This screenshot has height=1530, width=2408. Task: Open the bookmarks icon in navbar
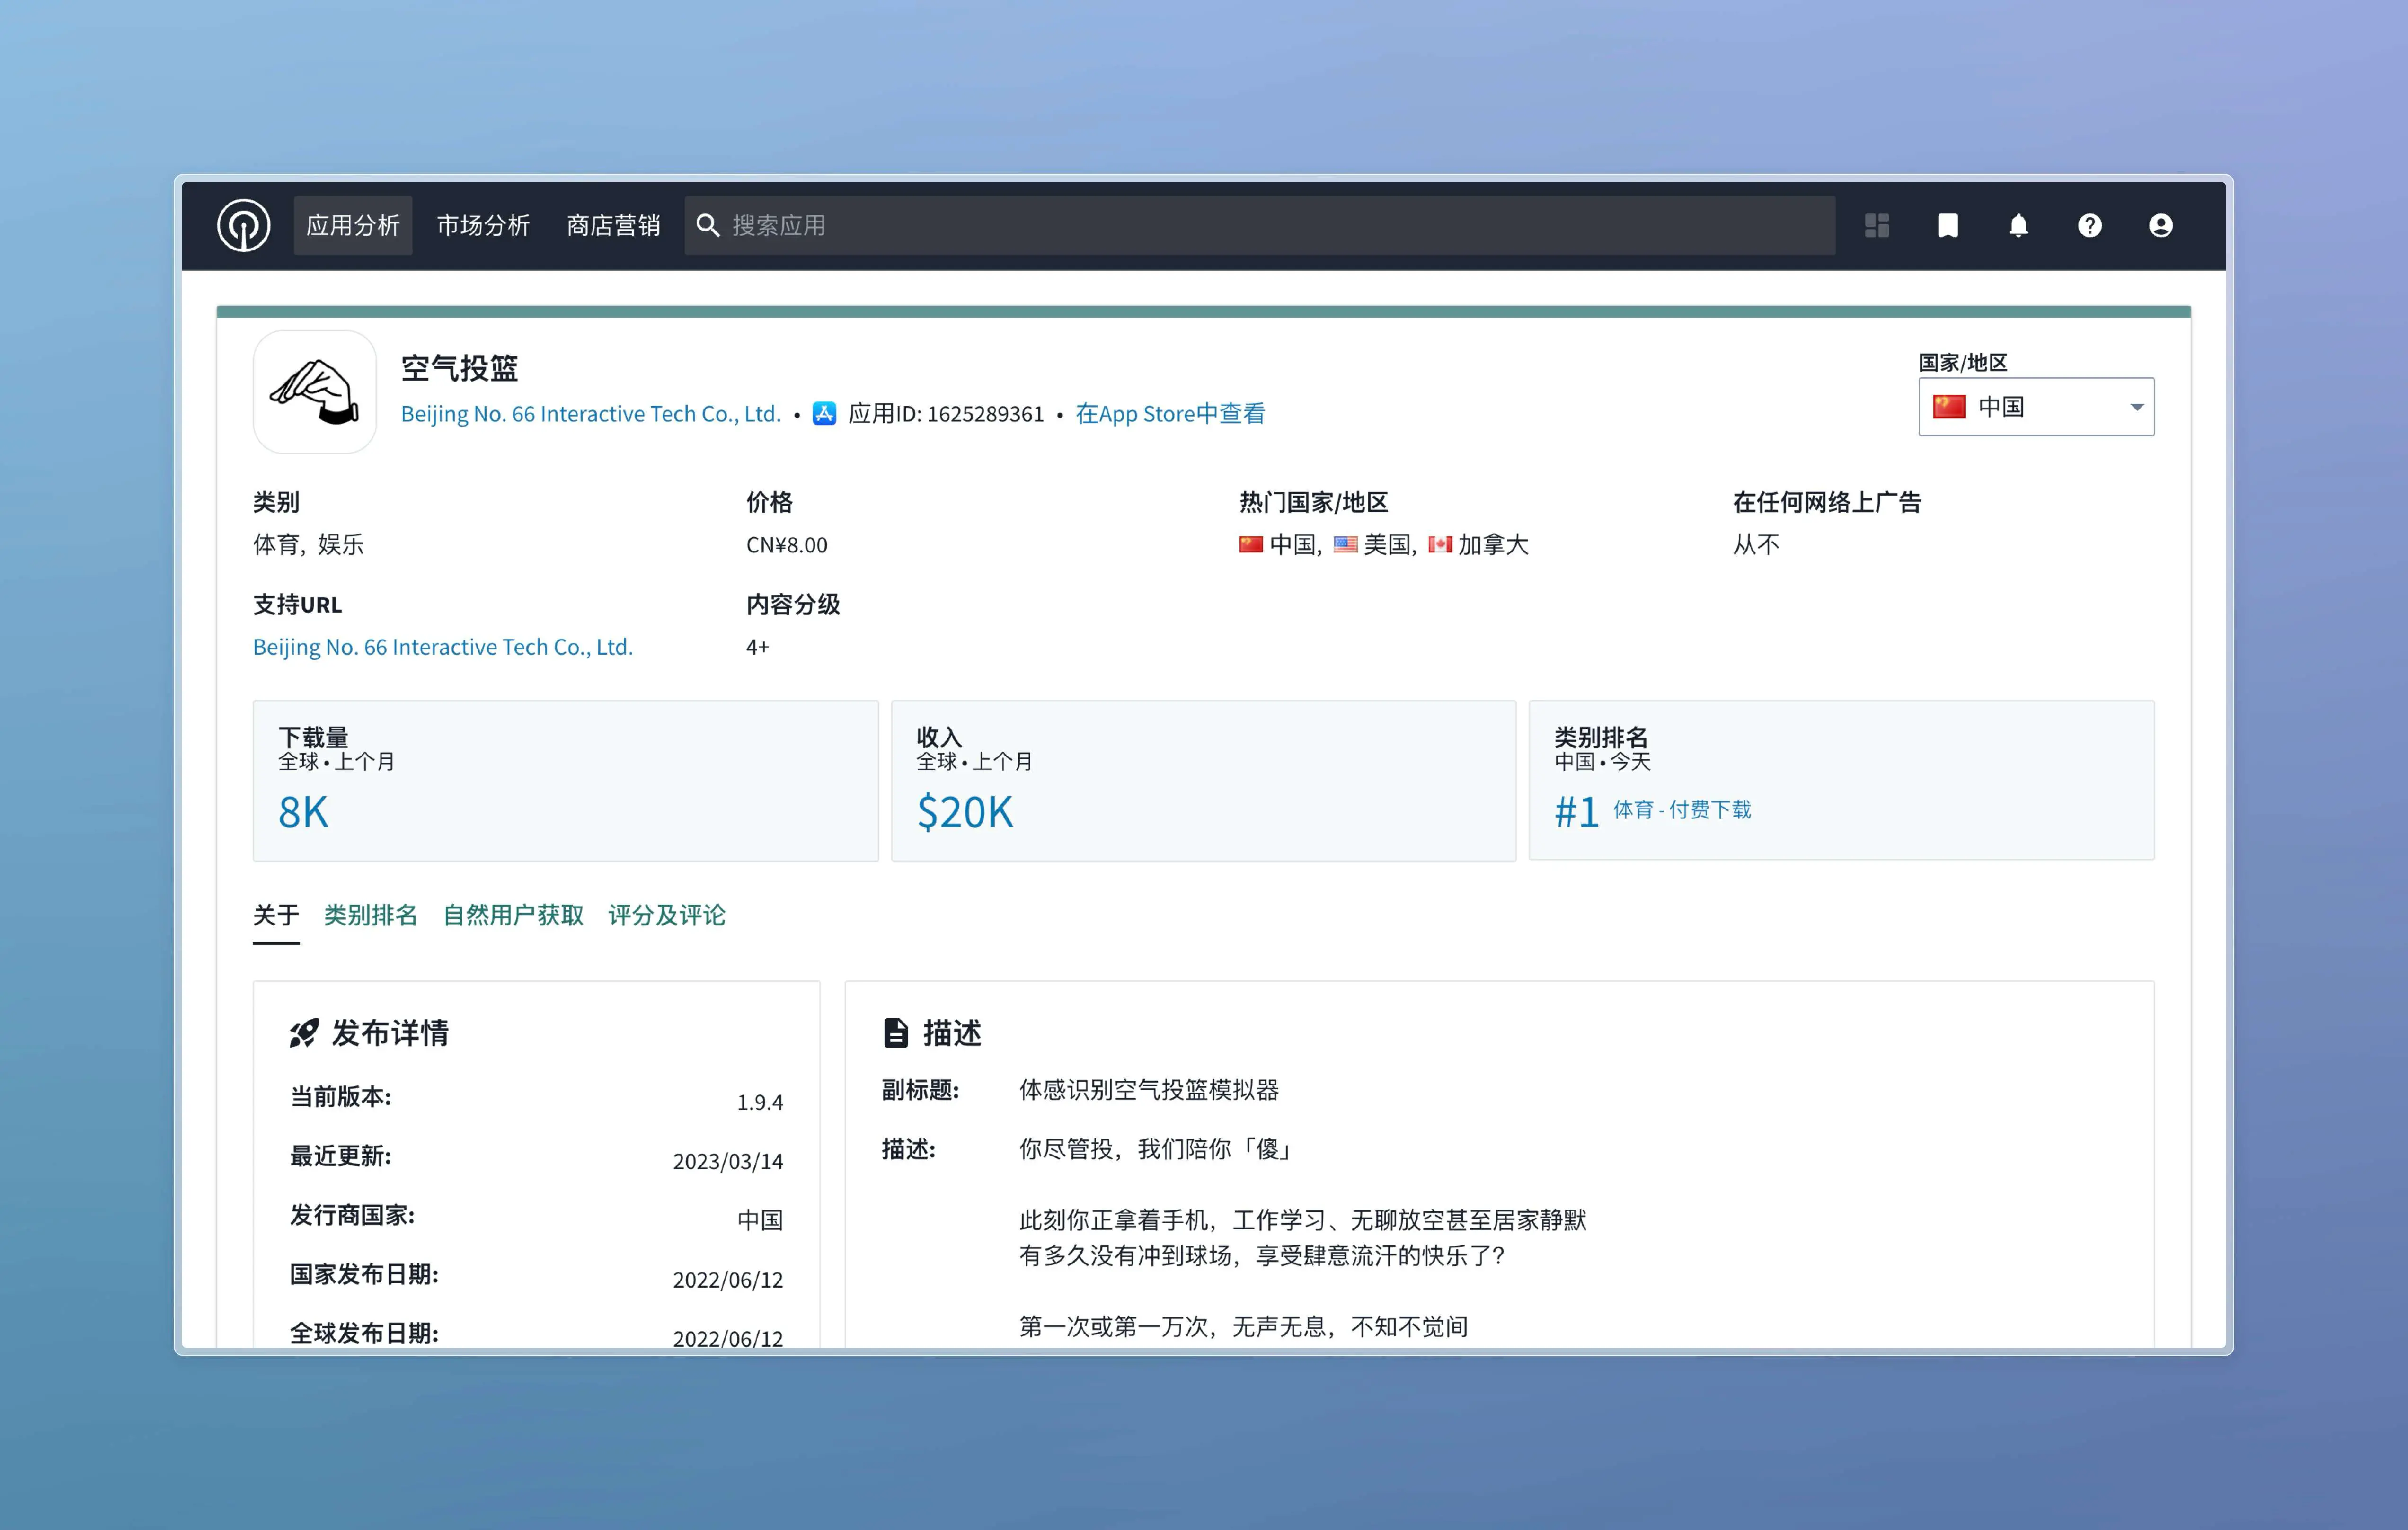click(x=1948, y=226)
